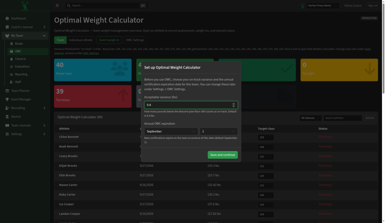Click the Too heavy up-arrow graphic
The width and height of the screenshot is (385, 223).
(x=123, y=95)
